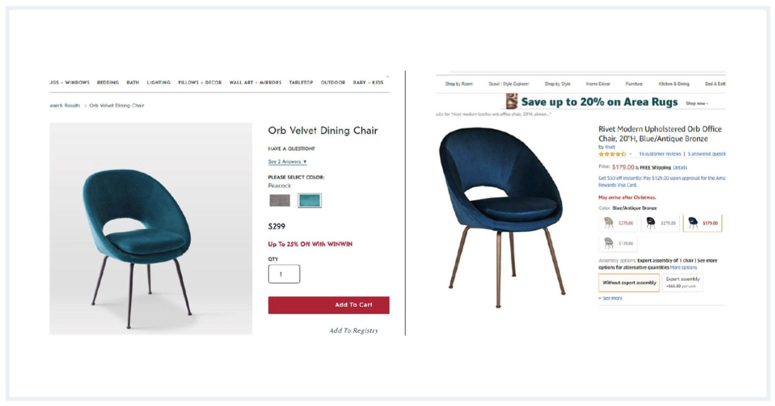Open the Furniture tab in the top navigation
Image resolution: width=775 pixels, height=406 pixels.
click(x=634, y=84)
